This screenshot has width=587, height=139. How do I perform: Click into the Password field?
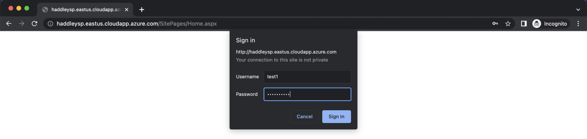[307, 94]
